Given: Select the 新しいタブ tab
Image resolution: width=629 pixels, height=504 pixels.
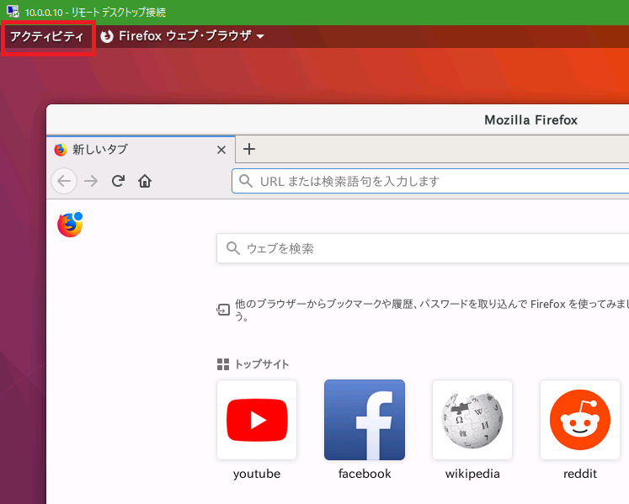Looking at the screenshot, I should [x=141, y=150].
